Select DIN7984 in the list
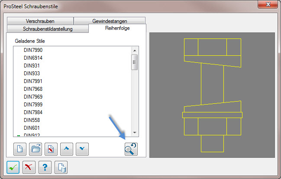 33,112
